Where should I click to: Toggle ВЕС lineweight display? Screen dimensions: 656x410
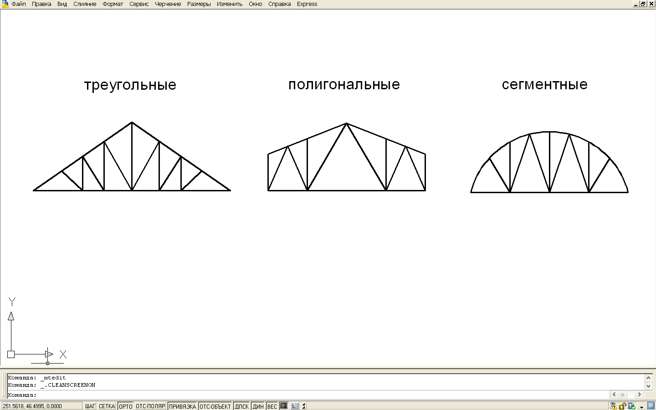coord(272,406)
